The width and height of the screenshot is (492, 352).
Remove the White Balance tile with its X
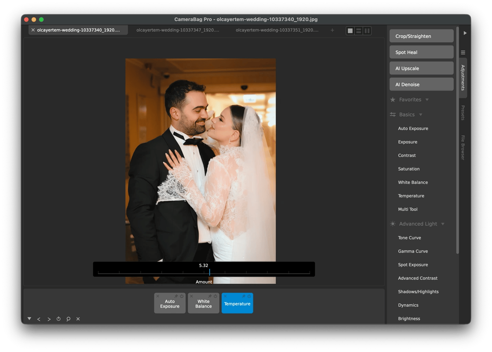191,296
